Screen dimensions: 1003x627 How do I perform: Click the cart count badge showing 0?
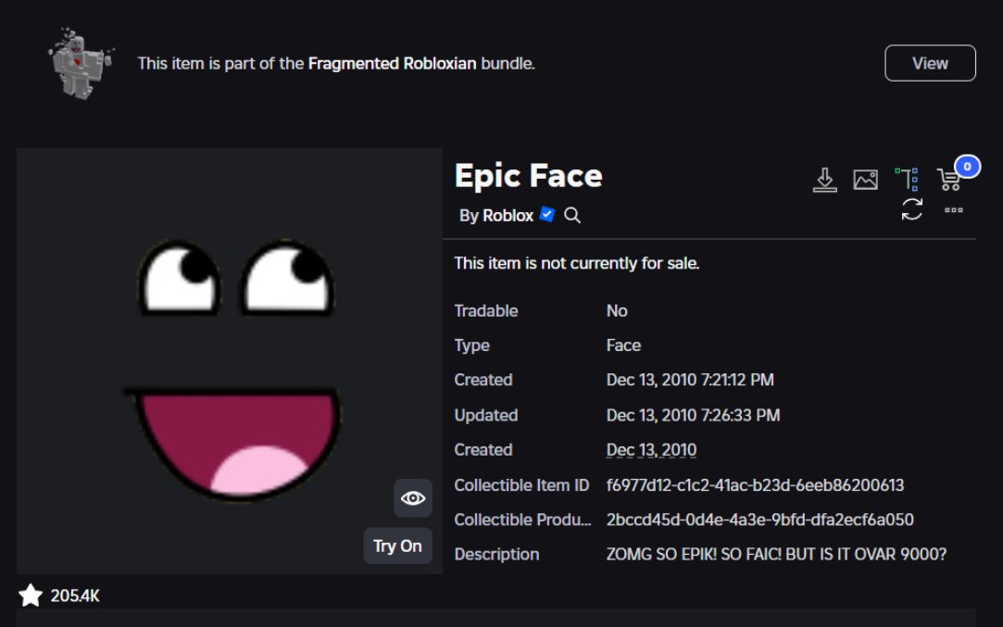(967, 167)
